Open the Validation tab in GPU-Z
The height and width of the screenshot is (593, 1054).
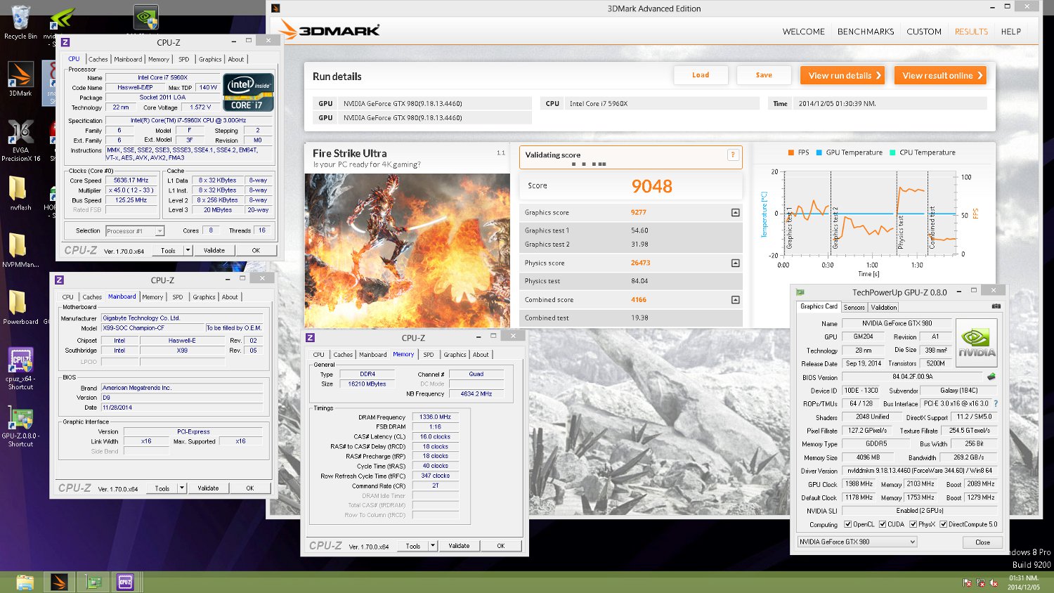pyautogui.click(x=883, y=307)
